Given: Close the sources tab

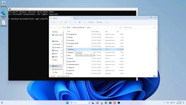Looking at the screenshot, I should pos(71,18).
